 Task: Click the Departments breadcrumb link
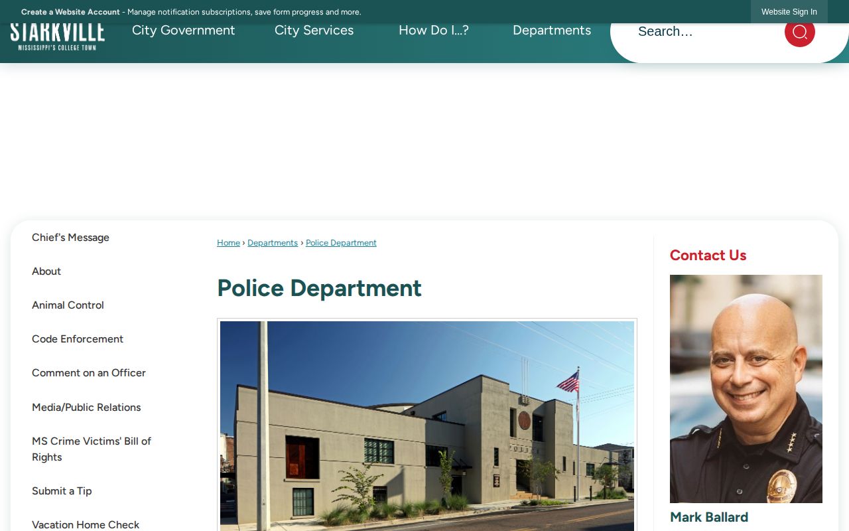273,243
